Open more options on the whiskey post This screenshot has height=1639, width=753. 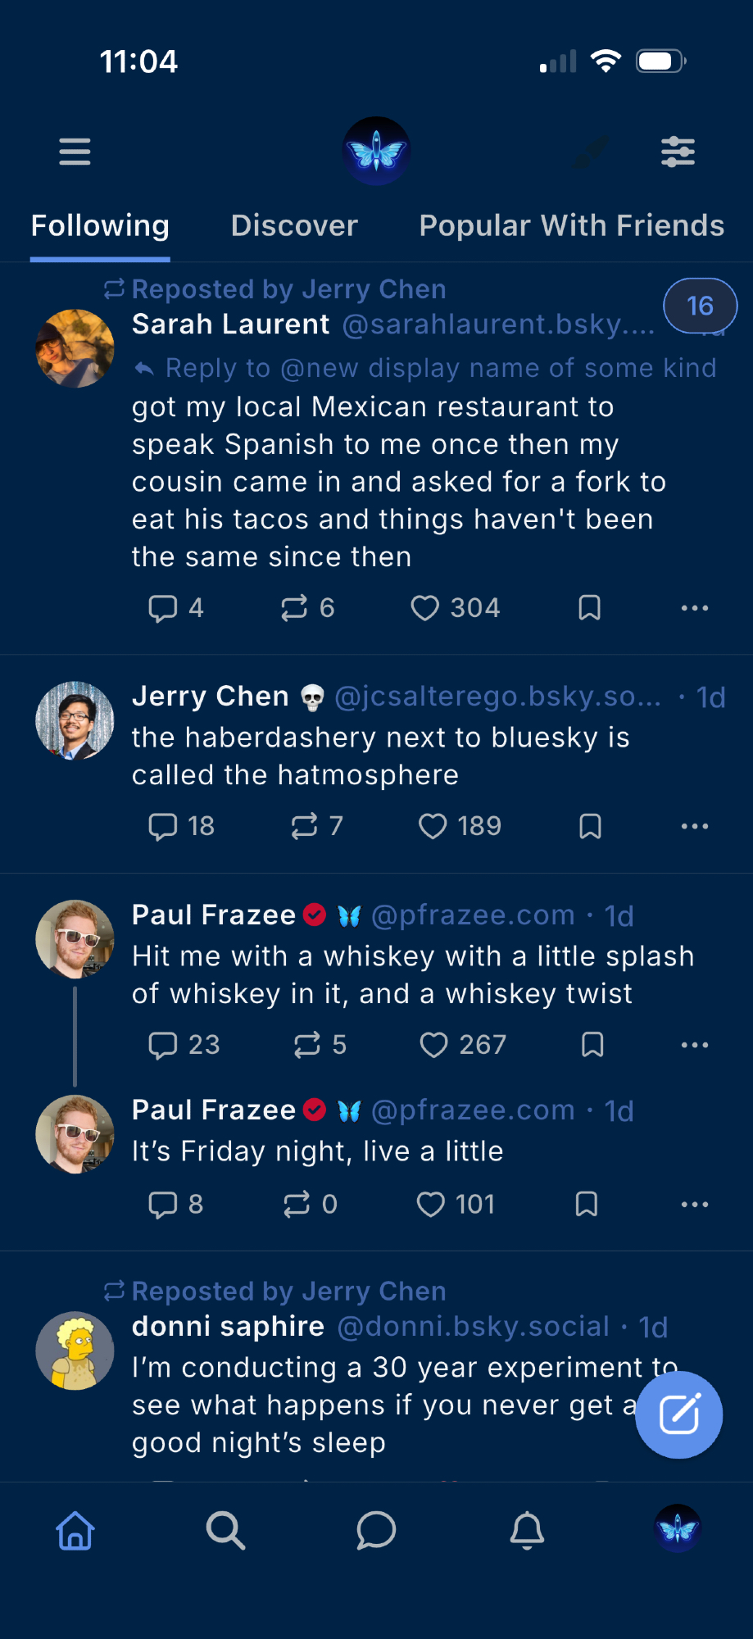click(694, 1045)
